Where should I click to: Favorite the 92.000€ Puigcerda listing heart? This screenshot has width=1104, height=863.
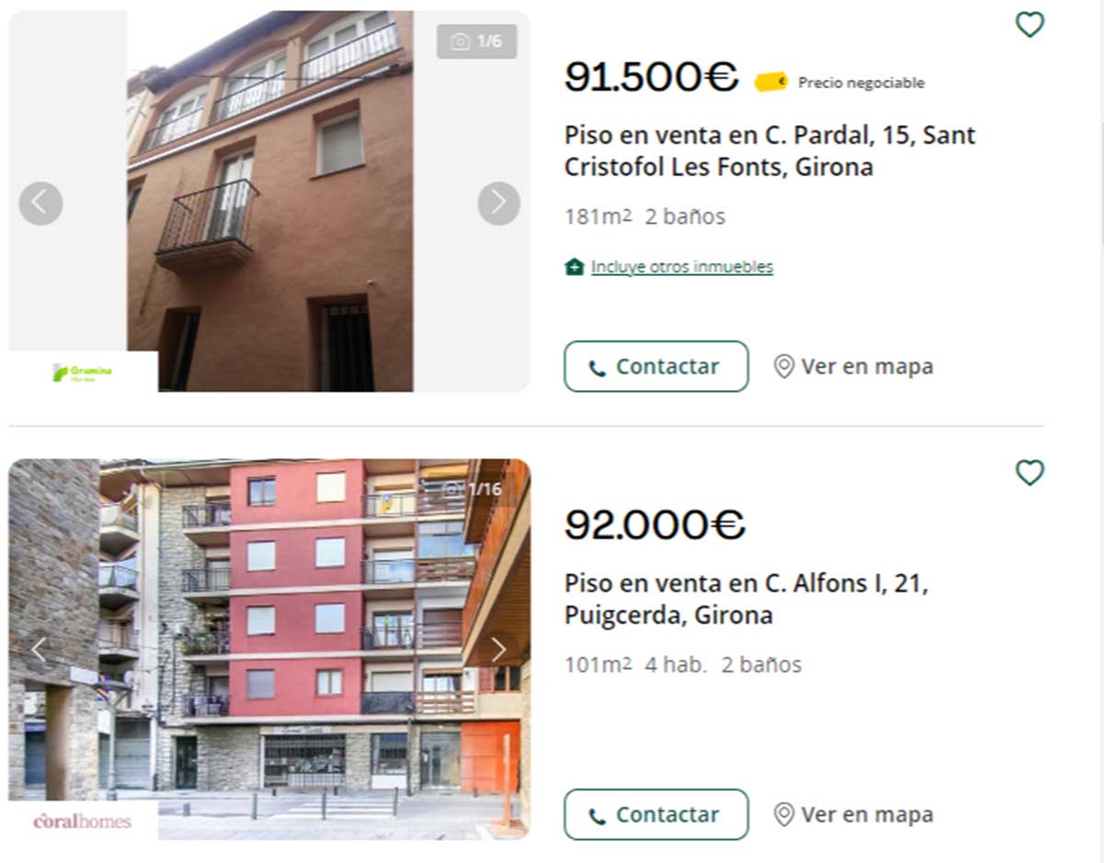click(x=1029, y=473)
